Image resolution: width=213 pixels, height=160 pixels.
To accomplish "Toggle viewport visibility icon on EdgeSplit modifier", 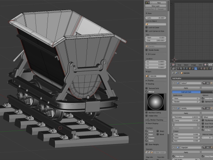I will click(208, 147).
